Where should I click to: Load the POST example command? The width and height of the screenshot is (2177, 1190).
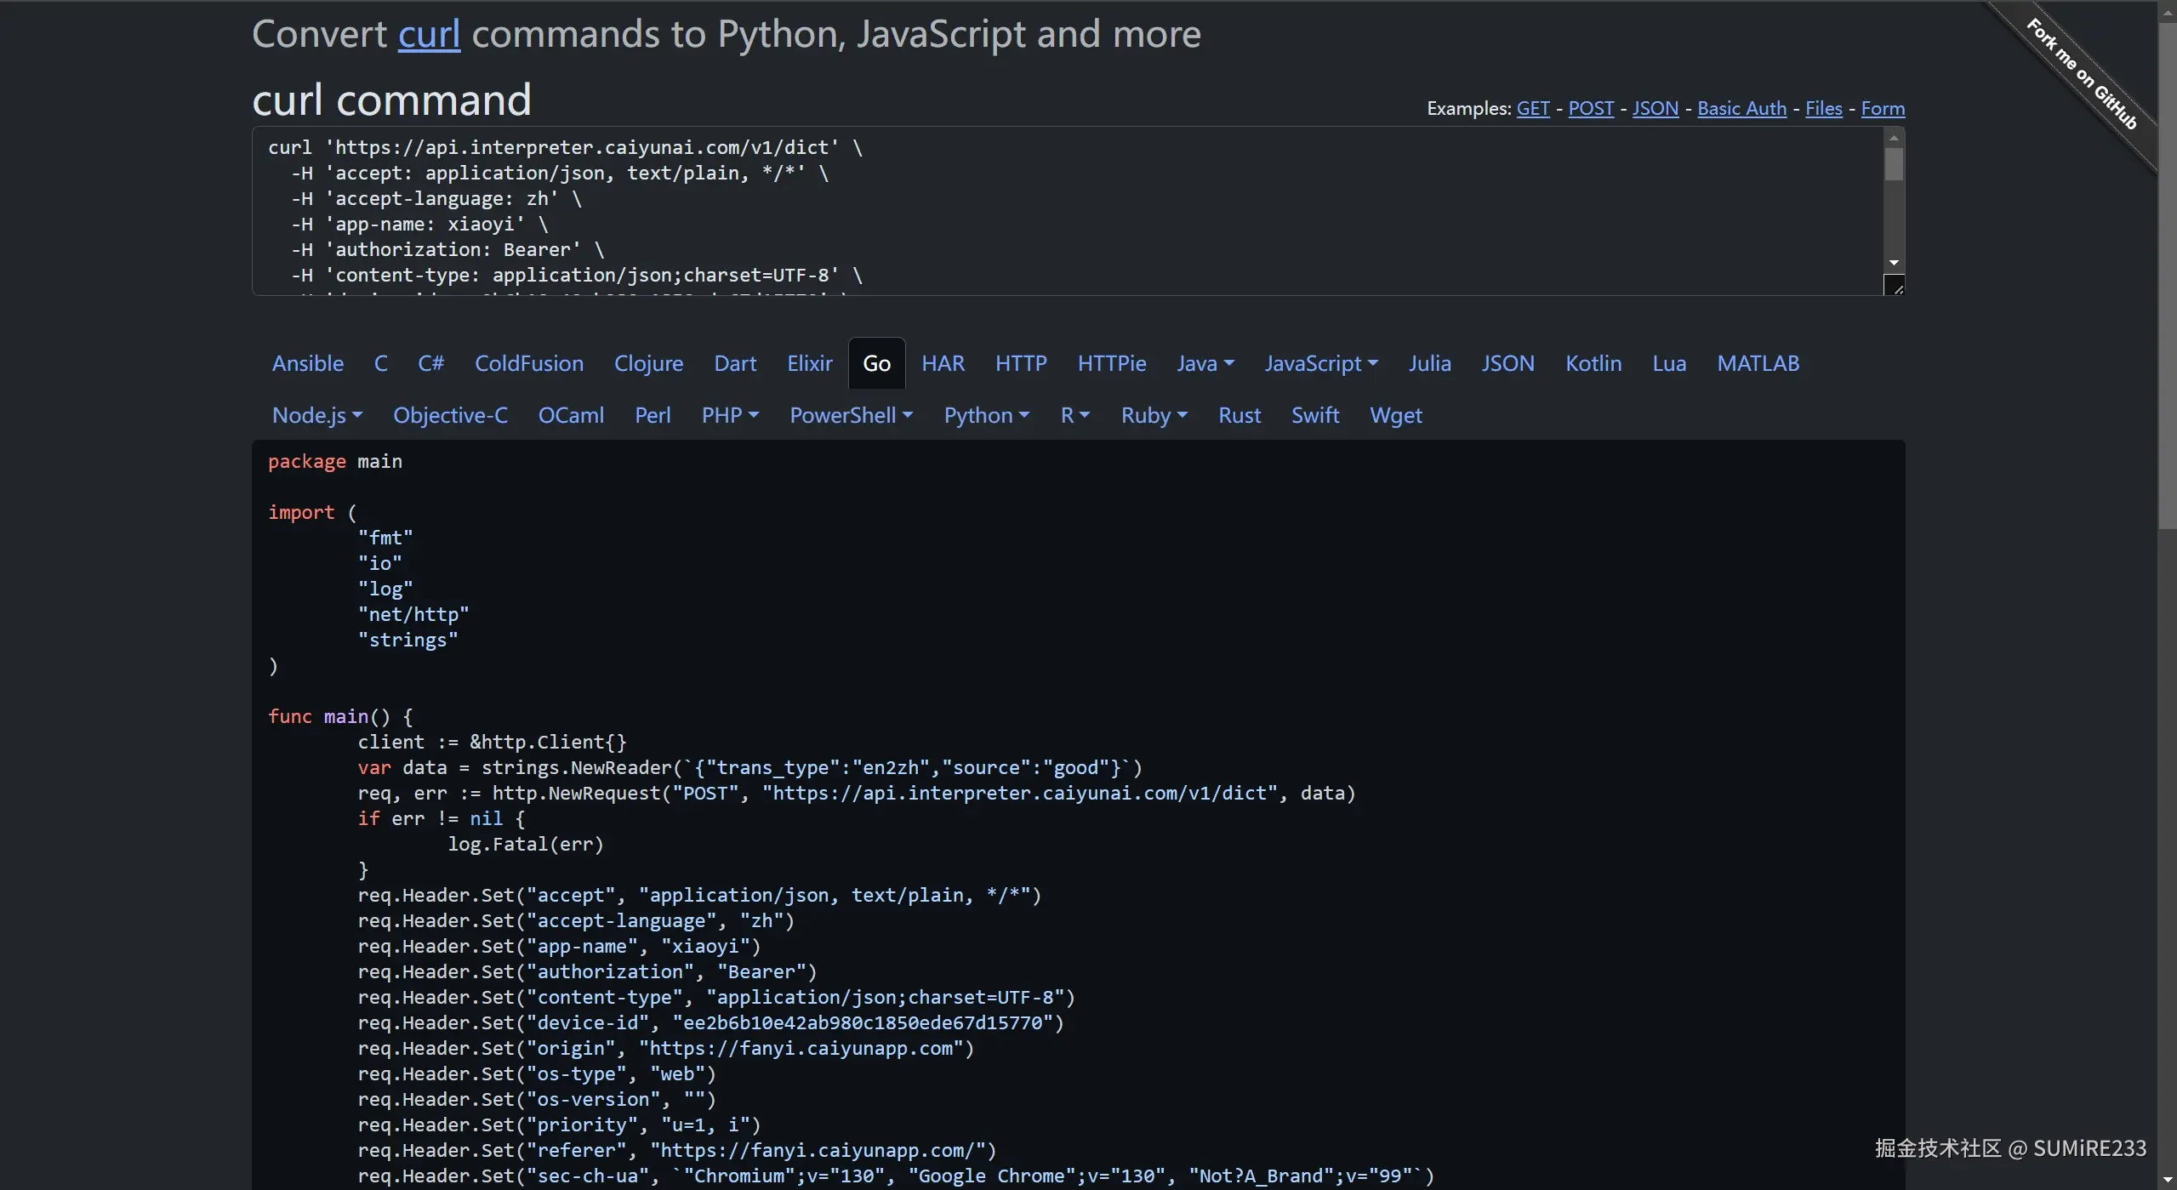pyautogui.click(x=1590, y=109)
